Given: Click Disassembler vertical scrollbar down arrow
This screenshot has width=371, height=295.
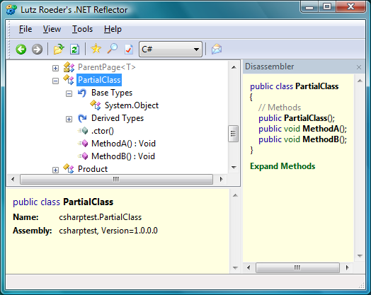Looking at the screenshot, I should [x=360, y=256].
